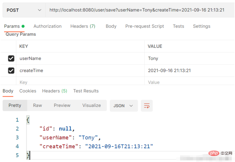Switch to the Authorization tab

coord(47,26)
